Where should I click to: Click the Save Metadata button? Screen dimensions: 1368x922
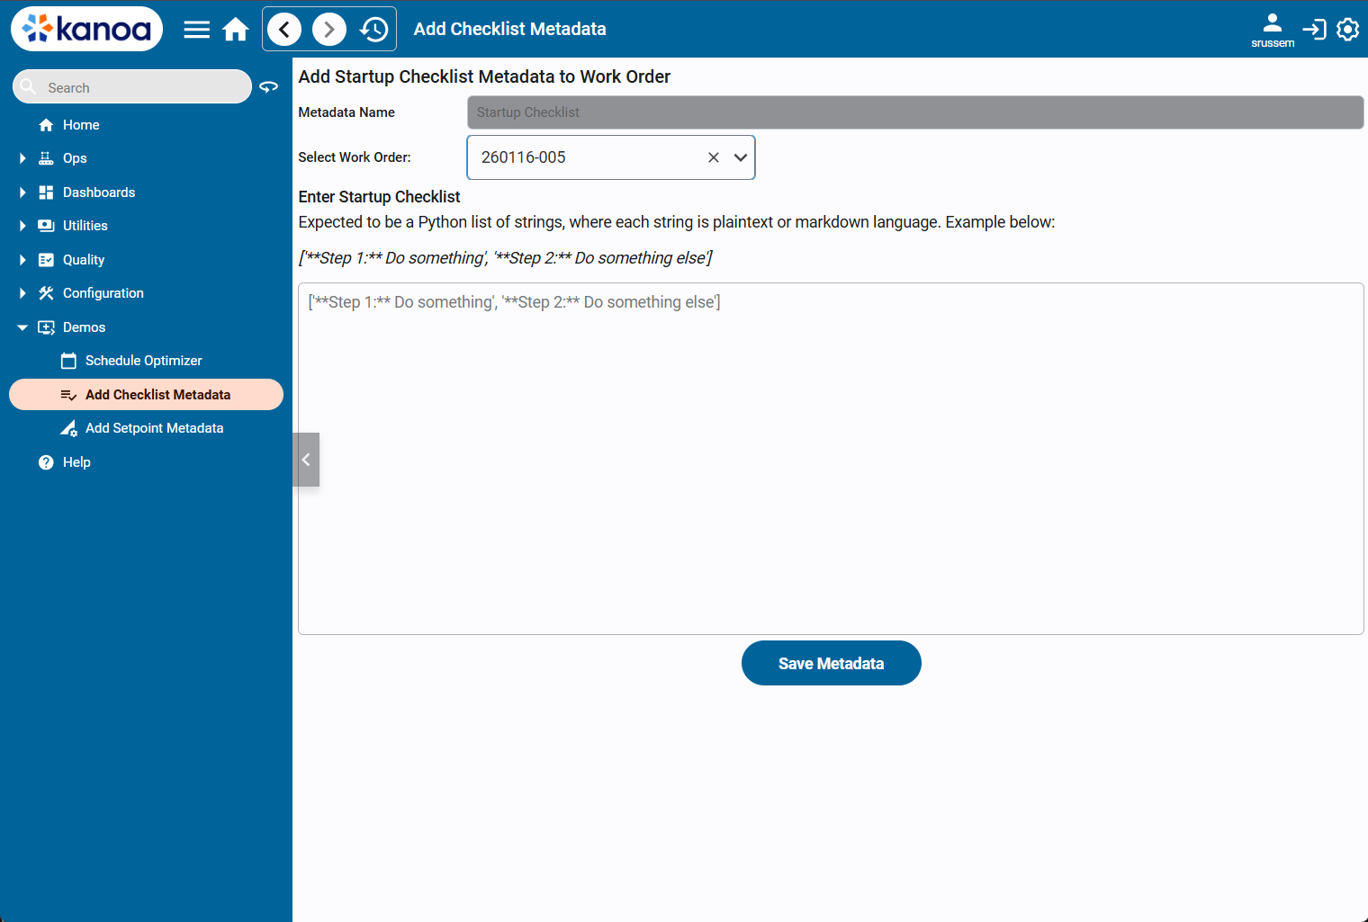point(831,663)
